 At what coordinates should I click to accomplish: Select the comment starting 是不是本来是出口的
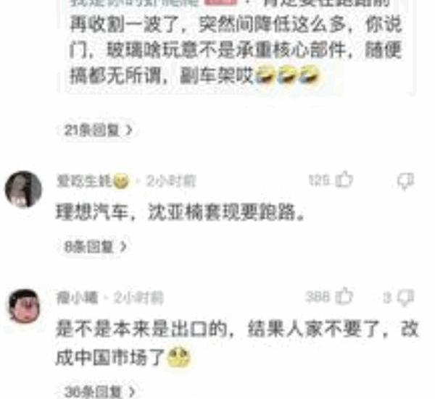point(237,343)
